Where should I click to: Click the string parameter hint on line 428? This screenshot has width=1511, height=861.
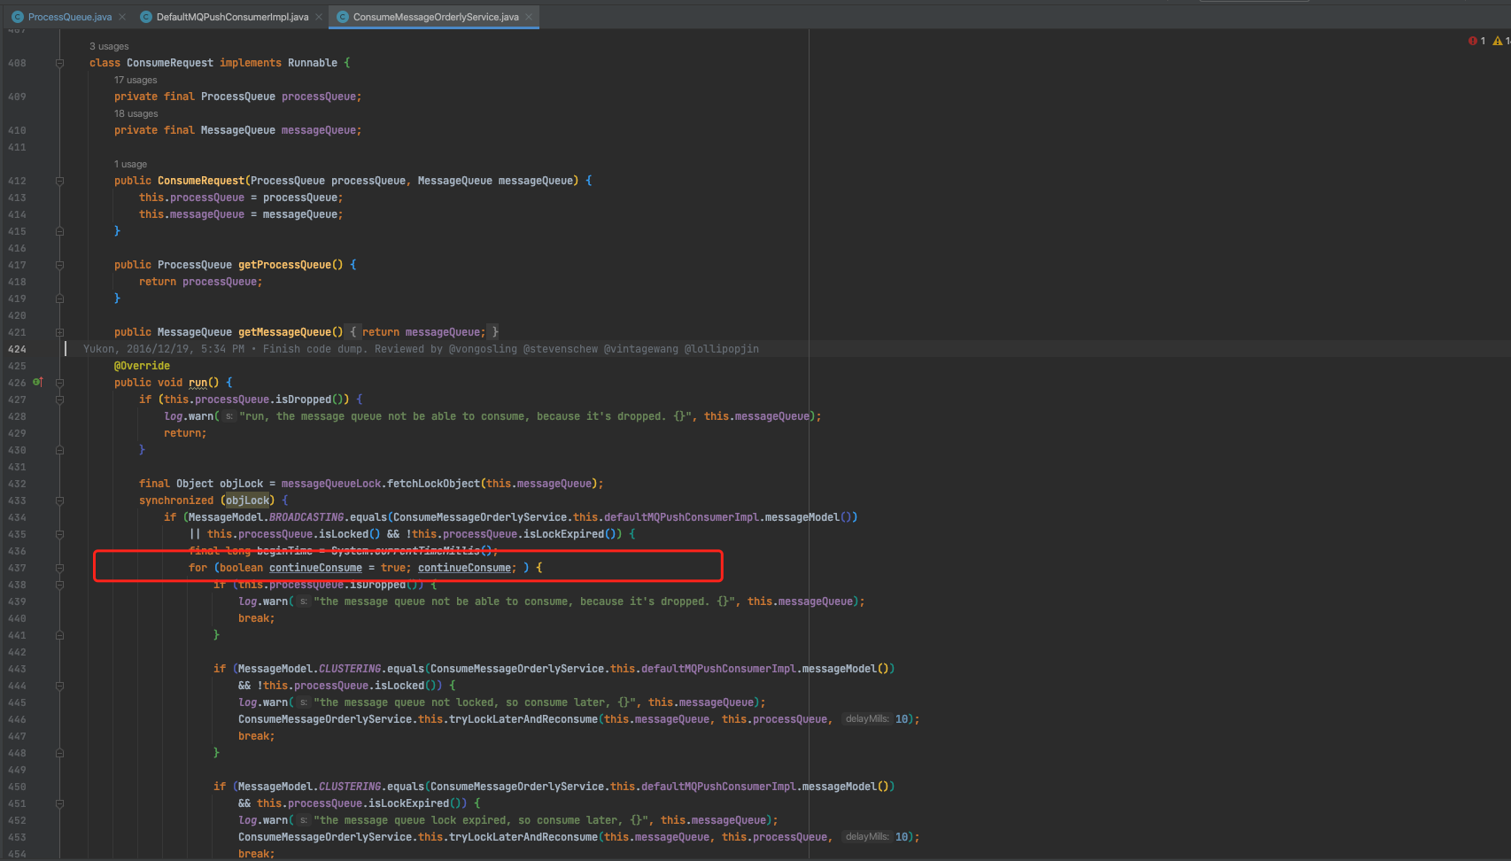pyautogui.click(x=229, y=416)
